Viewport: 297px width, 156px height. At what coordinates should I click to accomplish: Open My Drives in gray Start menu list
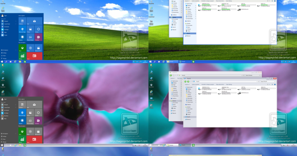5,116
